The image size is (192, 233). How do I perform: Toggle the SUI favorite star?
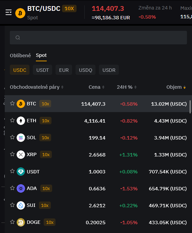[12, 205]
